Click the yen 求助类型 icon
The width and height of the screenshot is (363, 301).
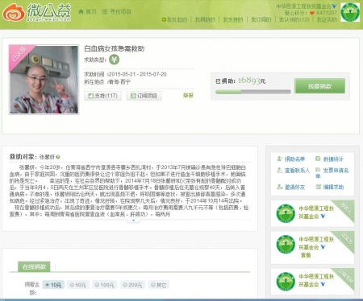click(x=114, y=60)
